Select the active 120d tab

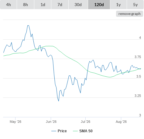click(99, 5)
